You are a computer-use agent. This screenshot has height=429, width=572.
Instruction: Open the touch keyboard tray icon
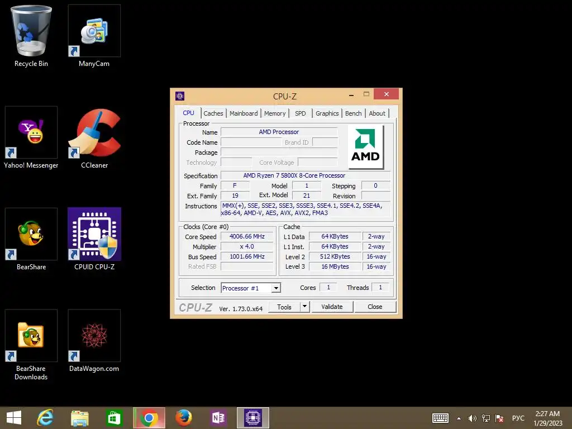tap(440, 418)
